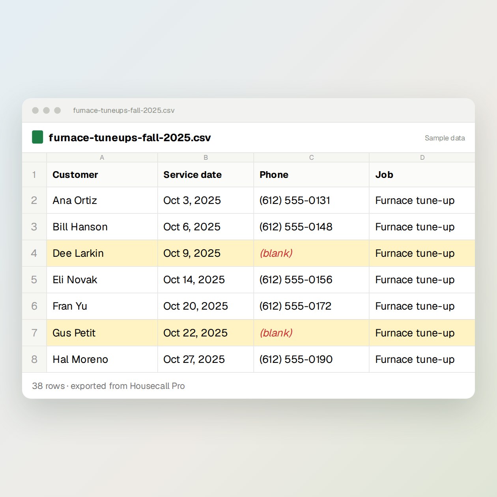Select the Ana Ortiz cell
This screenshot has width=497, height=497.
[x=102, y=200]
